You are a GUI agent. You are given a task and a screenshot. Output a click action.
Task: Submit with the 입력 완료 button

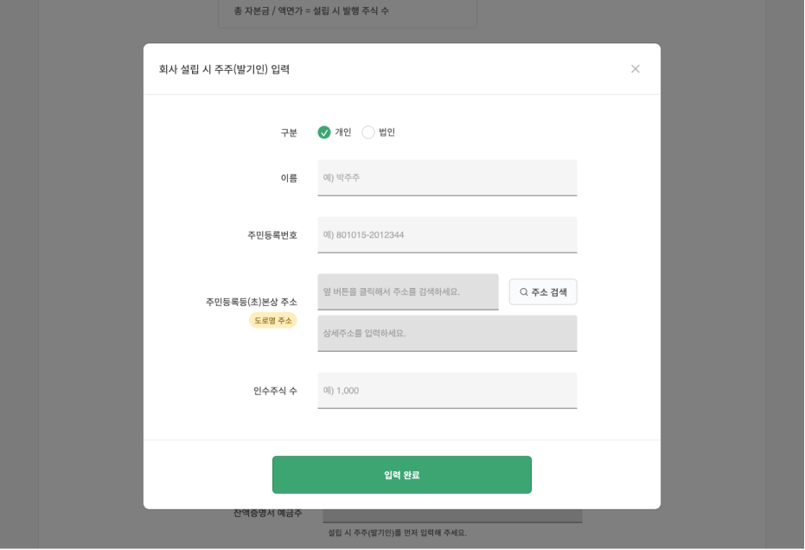(402, 475)
